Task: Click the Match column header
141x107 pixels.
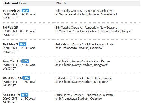Action: (61, 3)
